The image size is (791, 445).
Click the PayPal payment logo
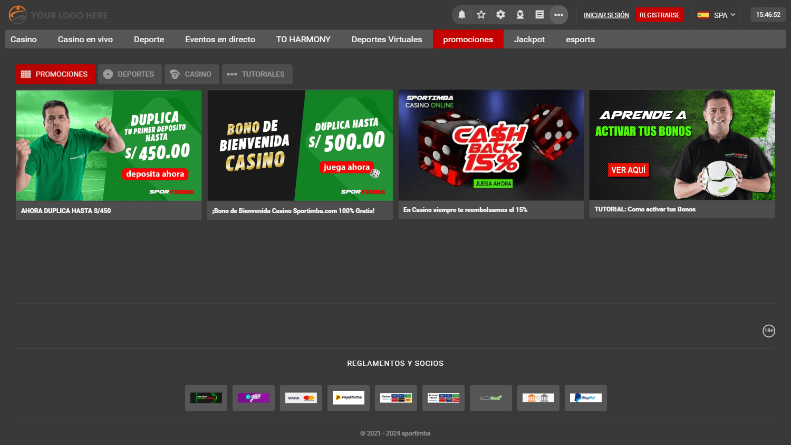(586, 398)
